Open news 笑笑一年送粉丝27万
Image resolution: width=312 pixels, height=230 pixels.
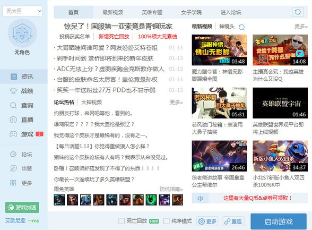pyautogui.click(x=106, y=90)
